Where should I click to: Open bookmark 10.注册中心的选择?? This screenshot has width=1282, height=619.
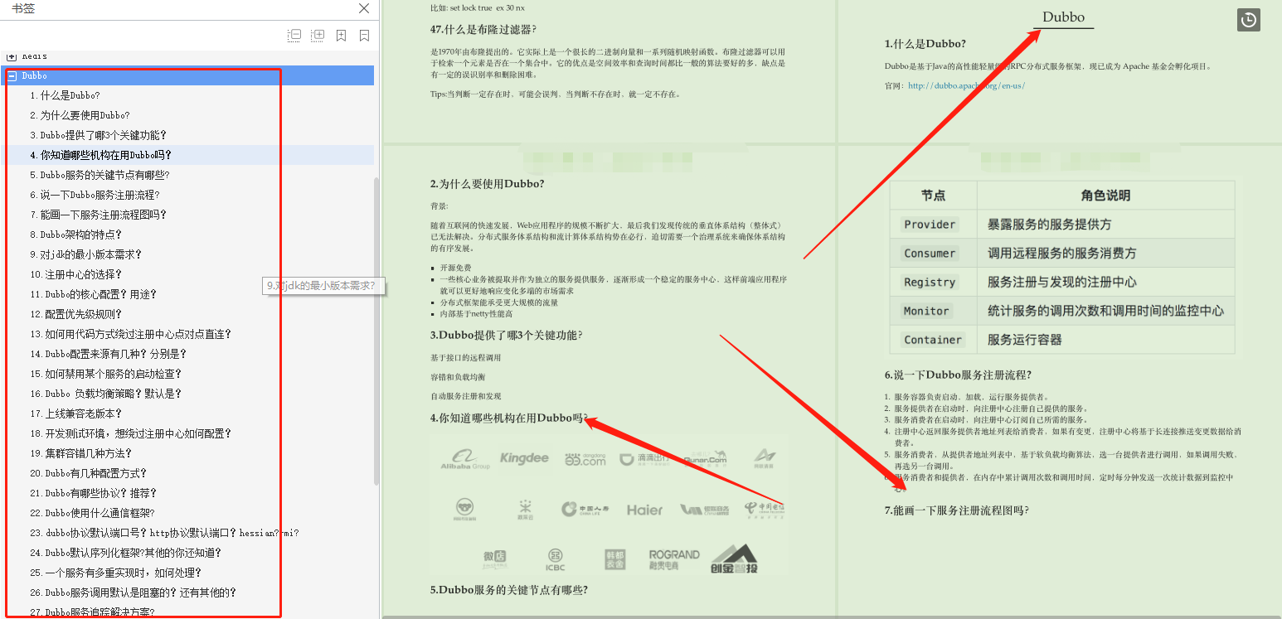(76, 274)
